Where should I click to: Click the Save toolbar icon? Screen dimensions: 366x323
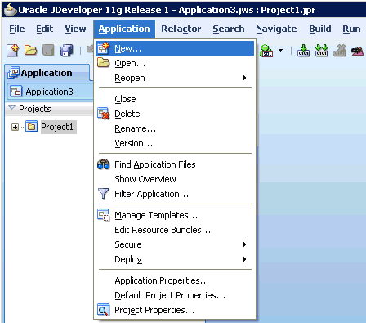48,51
